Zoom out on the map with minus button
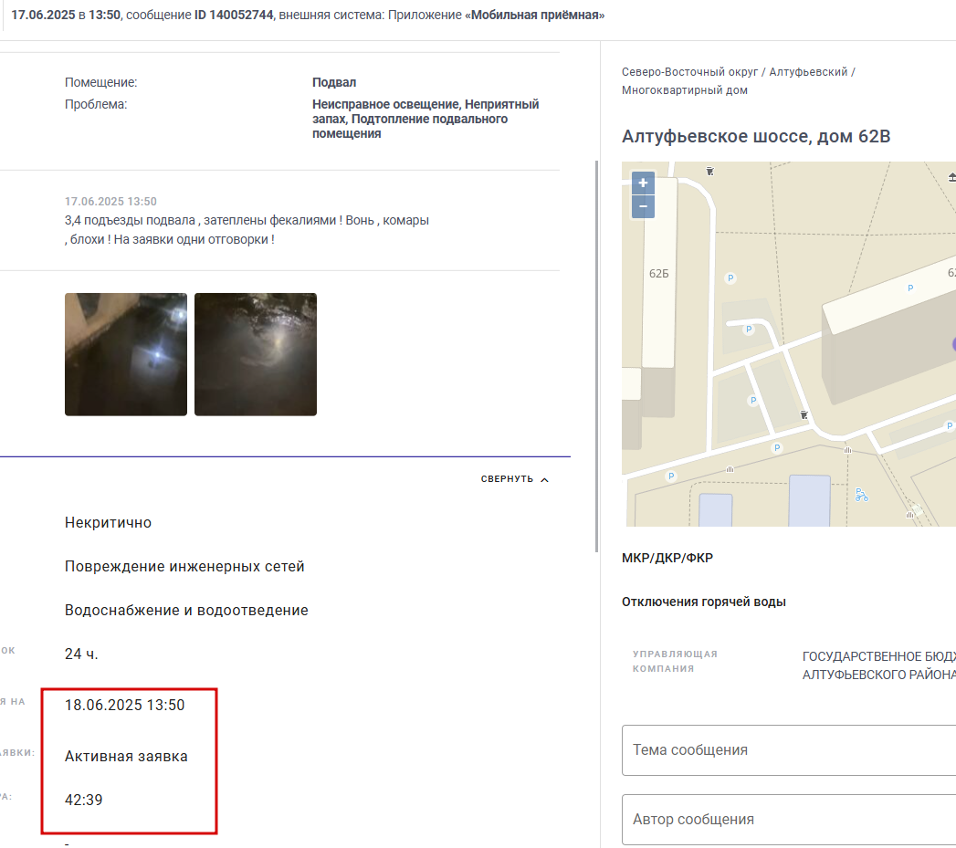This screenshot has width=956, height=848. coord(643,206)
